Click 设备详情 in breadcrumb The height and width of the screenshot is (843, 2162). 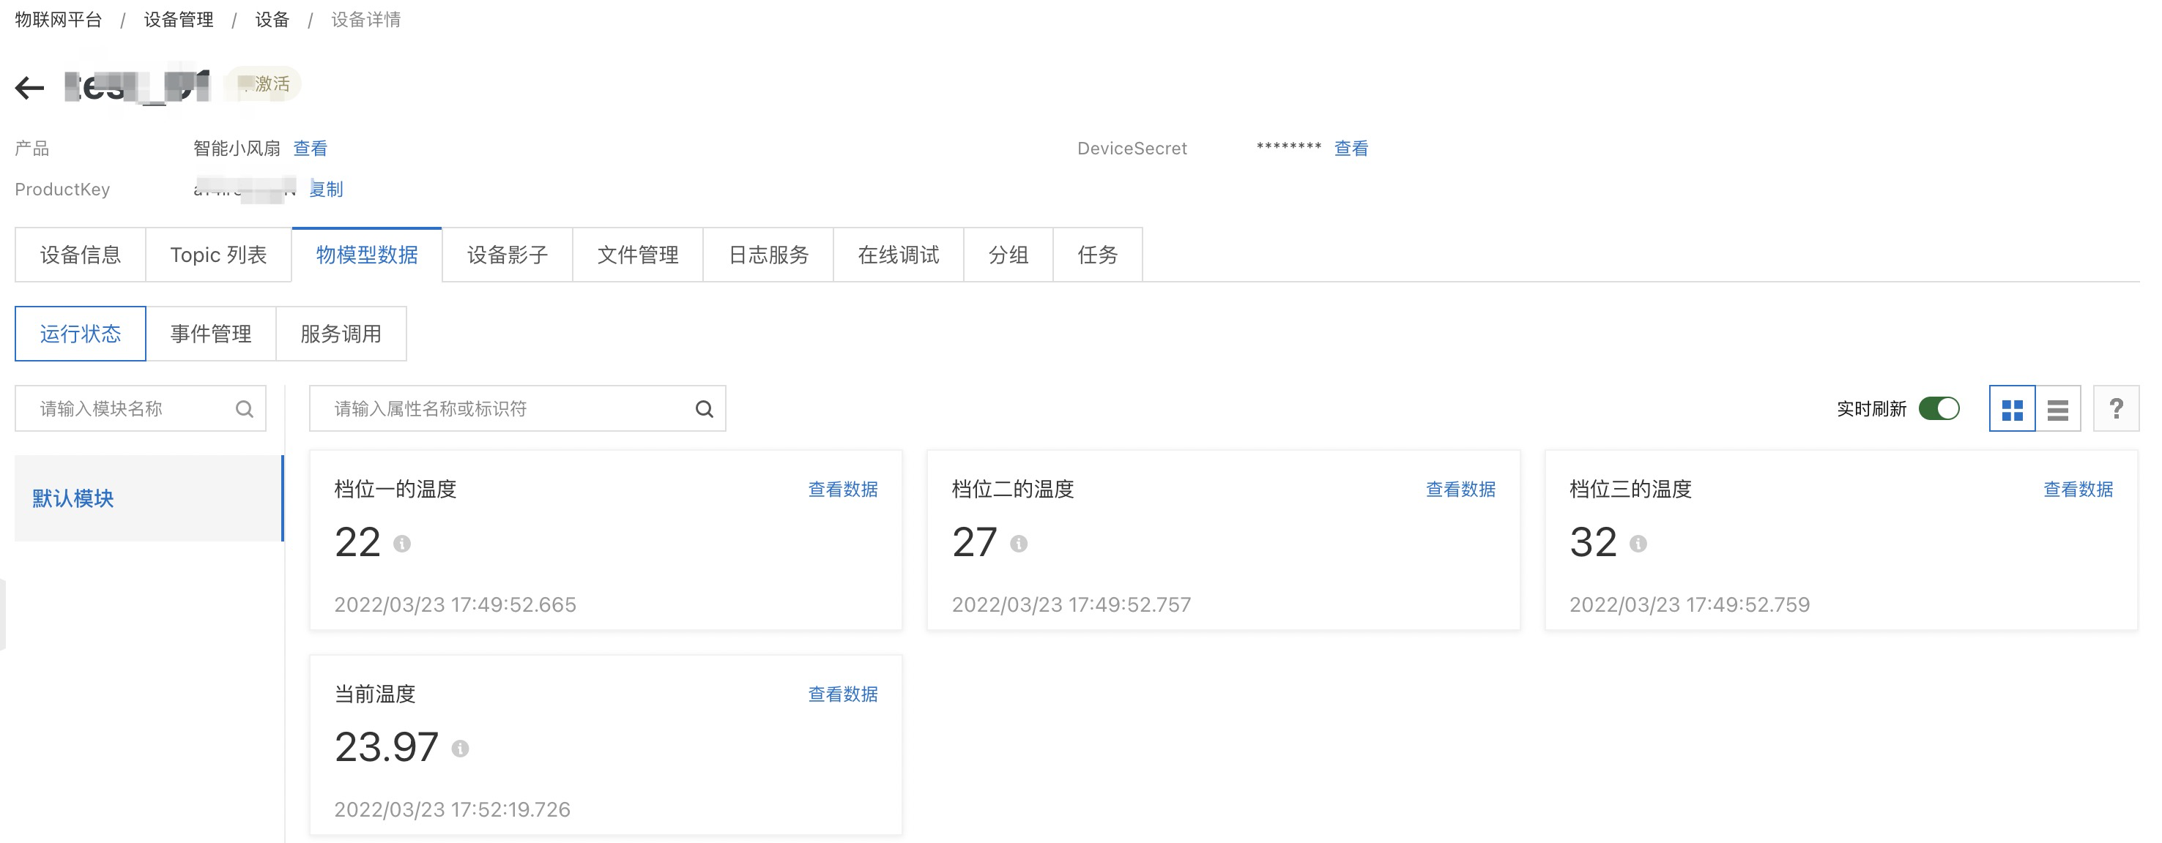coord(366,19)
